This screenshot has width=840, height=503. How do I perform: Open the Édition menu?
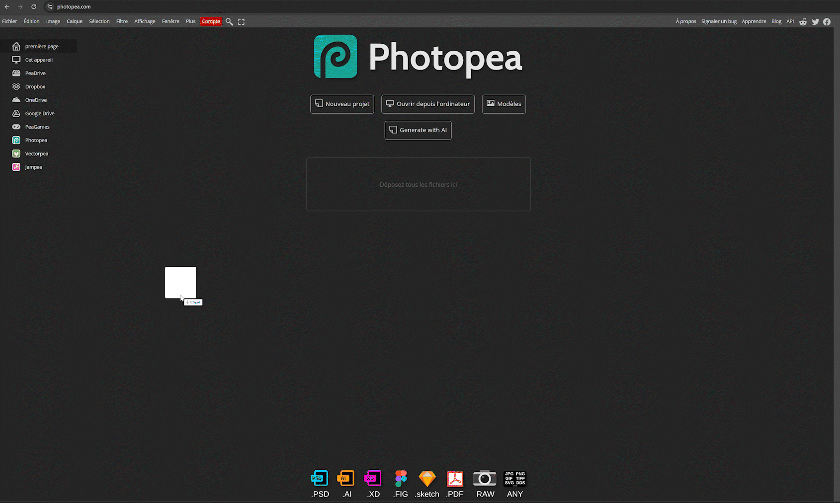tap(31, 21)
